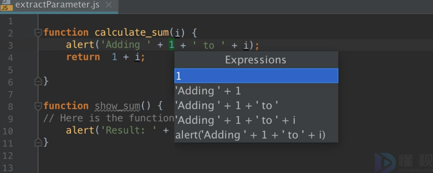The width and height of the screenshot is (433, 173).
Task: Click the JS file icon on the tab
Action: [x=6, y=5]
